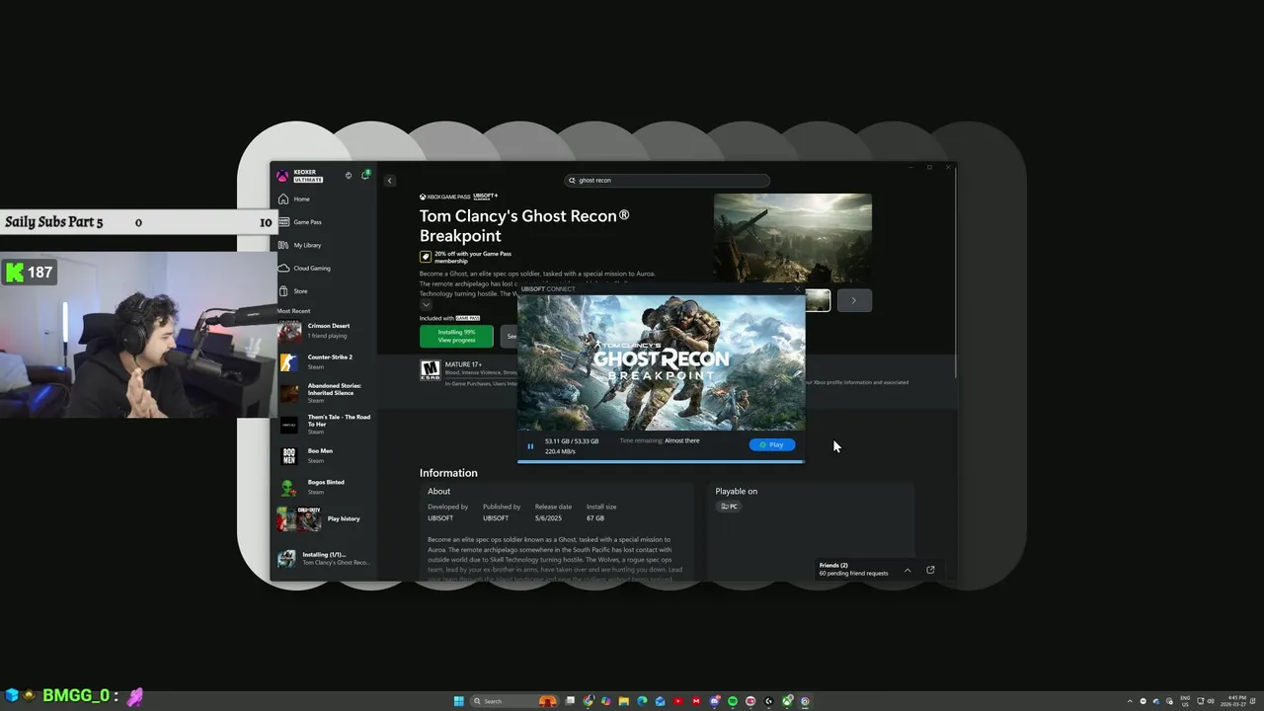Pause the Ubisoft Connect download
Image resolution: width=1264 pixels, height=711 pixels.
[x=530, y=446]
